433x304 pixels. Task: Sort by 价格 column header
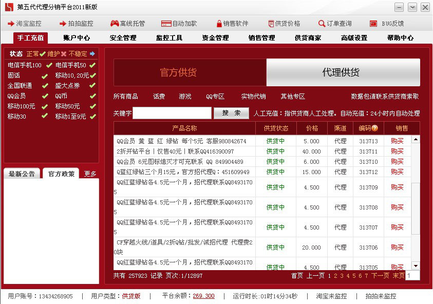[312, 128]
